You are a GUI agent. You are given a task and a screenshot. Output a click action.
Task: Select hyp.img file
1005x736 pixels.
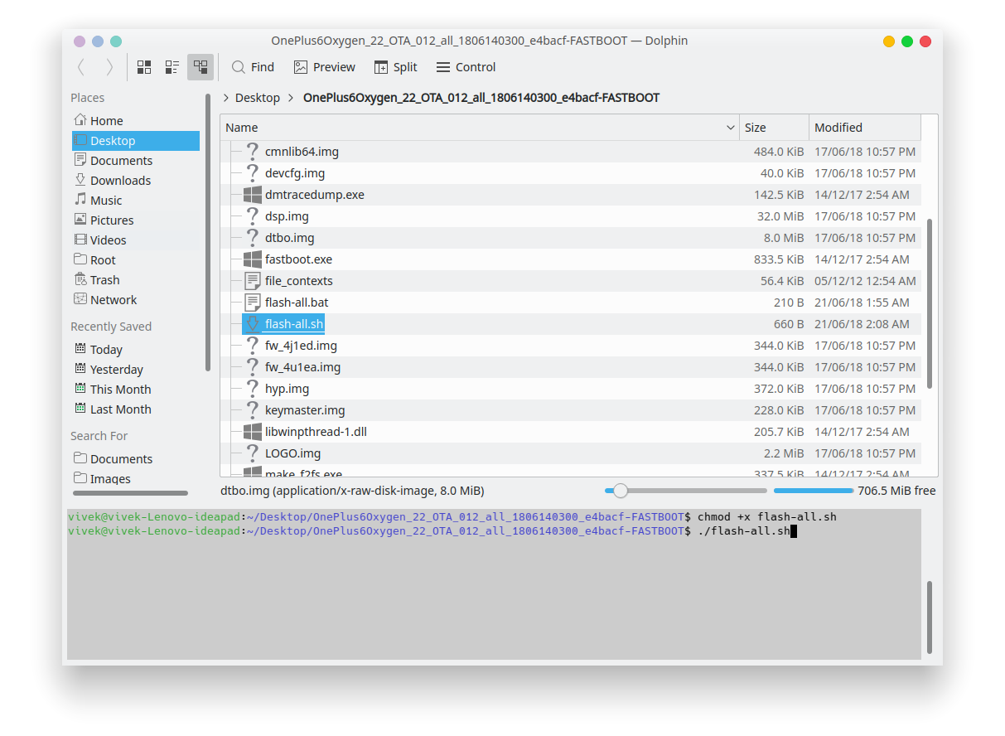[287, 389]
